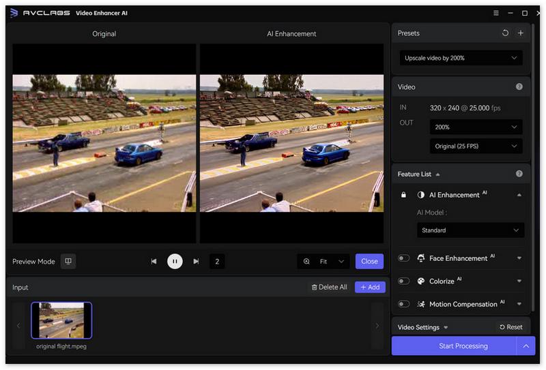Click the Feature List help icon
546x370 pixels.
[519, 174]
